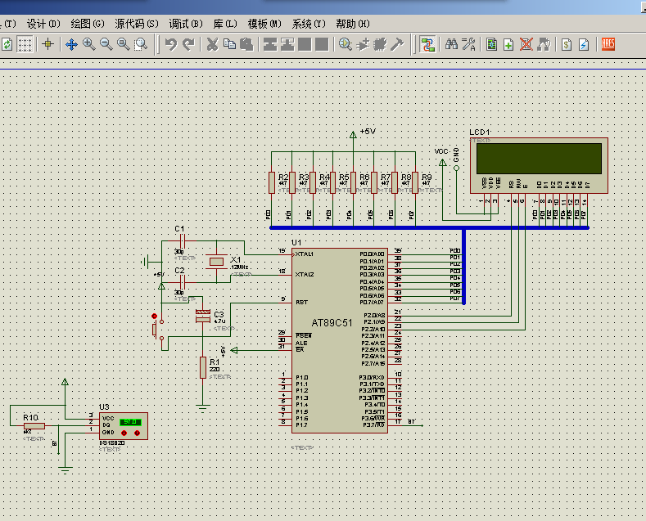
Task: Click the +5V power terminal label
Action: pos(368,132)
